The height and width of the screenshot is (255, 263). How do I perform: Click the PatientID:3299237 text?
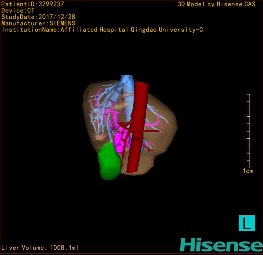[32, 4]
